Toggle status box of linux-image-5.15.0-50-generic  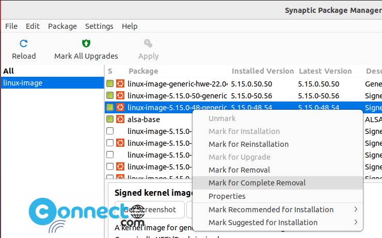[x=110, y=95]
